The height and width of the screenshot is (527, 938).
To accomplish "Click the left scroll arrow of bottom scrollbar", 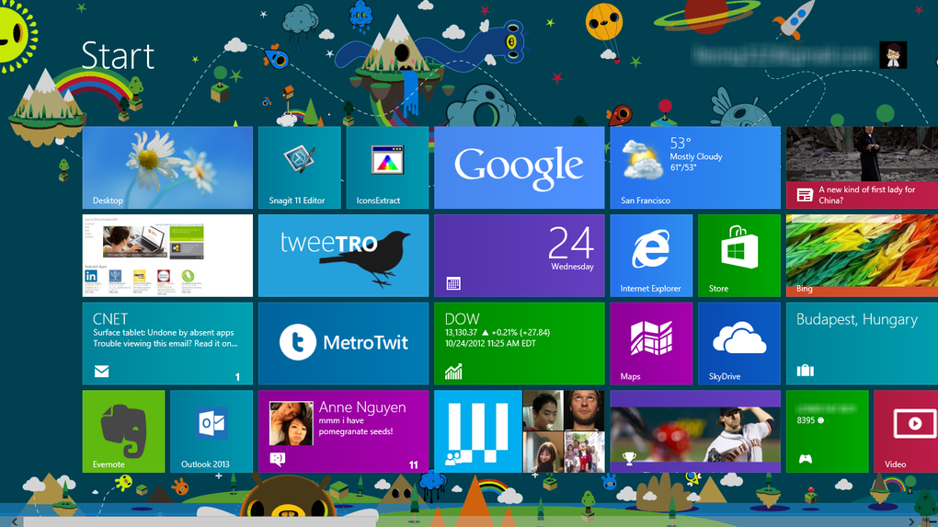I will pos(15,522).
